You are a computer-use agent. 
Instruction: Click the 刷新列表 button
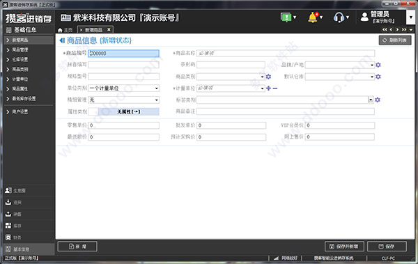[395, 40]
